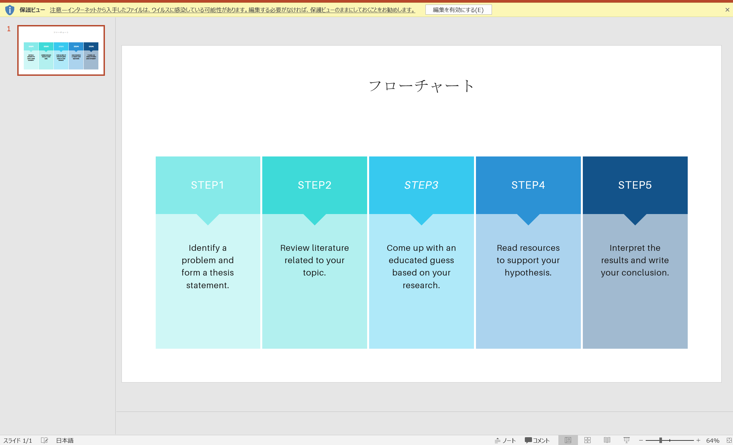Open the accessibility checker in the status bar
Screen dimensions: 733x445
[44, 440]
